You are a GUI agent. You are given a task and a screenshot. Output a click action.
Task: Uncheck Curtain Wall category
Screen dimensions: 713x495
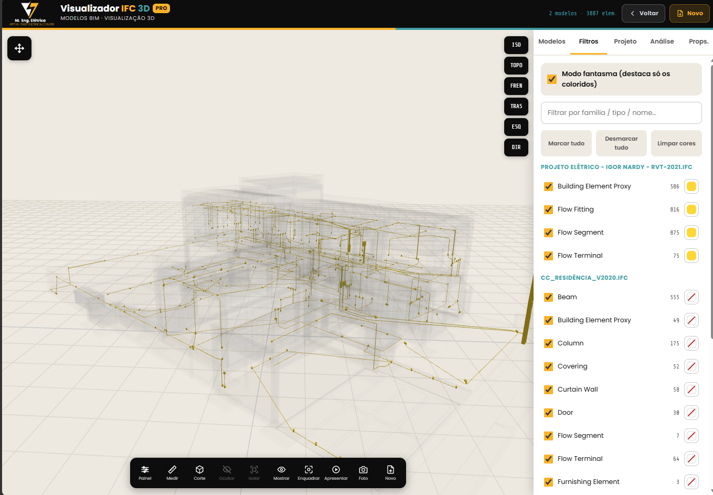tap(549, 389)
